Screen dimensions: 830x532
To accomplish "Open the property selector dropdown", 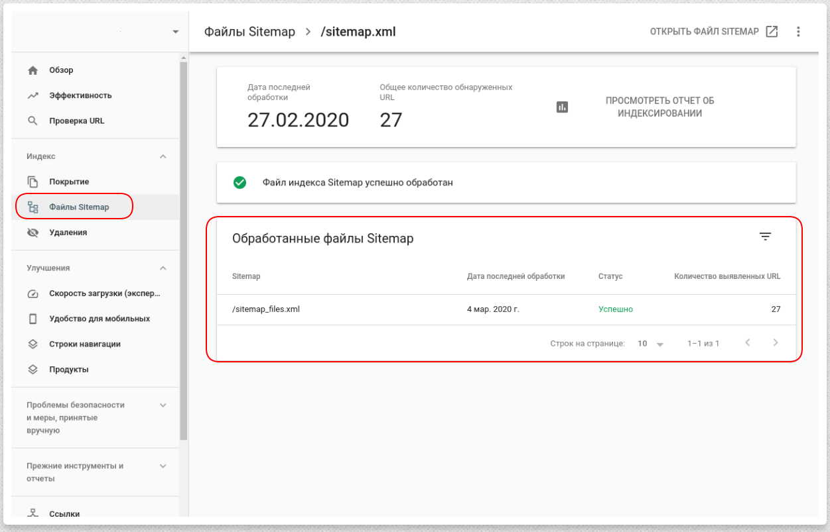I will pos(175,30).
